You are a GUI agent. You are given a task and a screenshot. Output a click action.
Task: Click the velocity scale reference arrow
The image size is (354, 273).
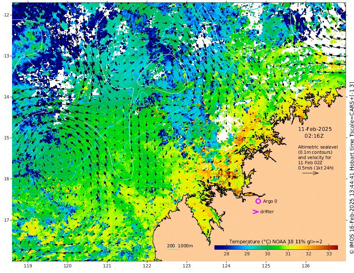[311, 173]
